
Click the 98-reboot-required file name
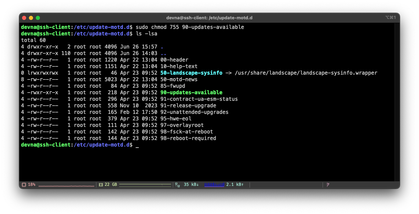click(x=188, y=138)
